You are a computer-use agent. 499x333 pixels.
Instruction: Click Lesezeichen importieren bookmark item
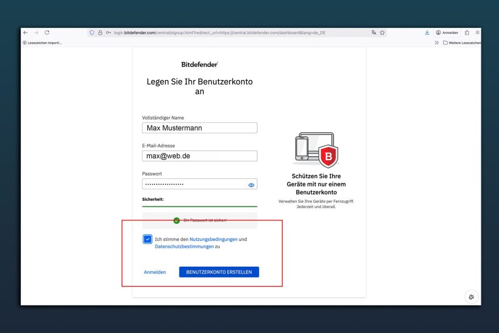[x=42, y=43]
